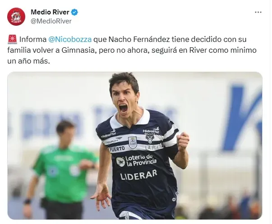272x224 pixels.
Task: Click the Lotería de la Provincia logo
Action: [x=136, y=160]
